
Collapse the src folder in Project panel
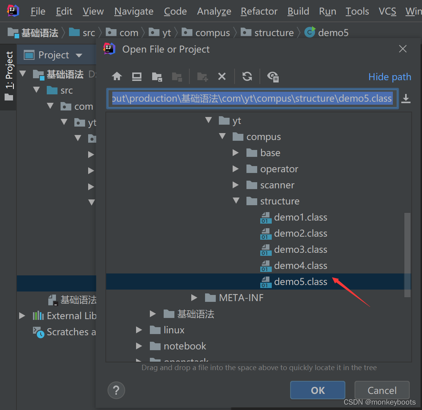36,89
